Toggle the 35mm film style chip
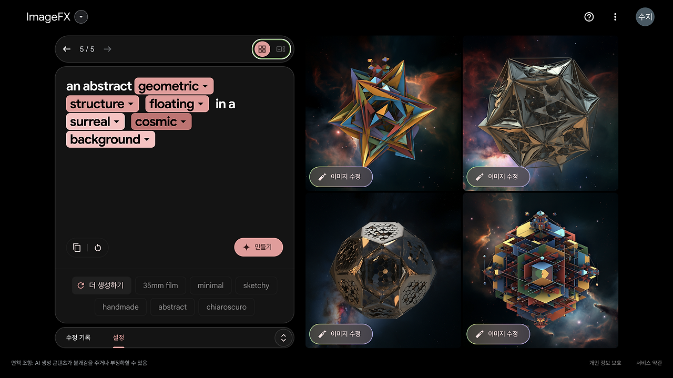Screen dimensions: 673x378 pyautogui.click(x=160, y=285)
